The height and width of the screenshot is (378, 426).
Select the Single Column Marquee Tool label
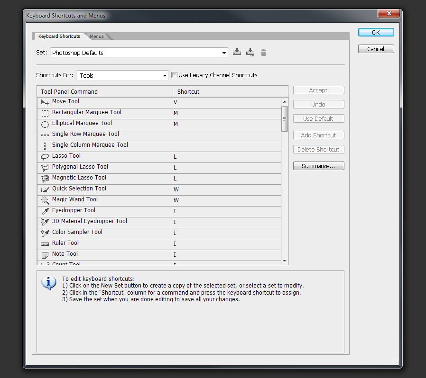coord(90,145)
